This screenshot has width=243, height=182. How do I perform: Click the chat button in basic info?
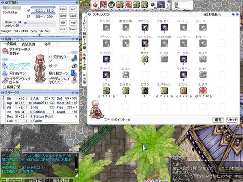coord(63,29)
